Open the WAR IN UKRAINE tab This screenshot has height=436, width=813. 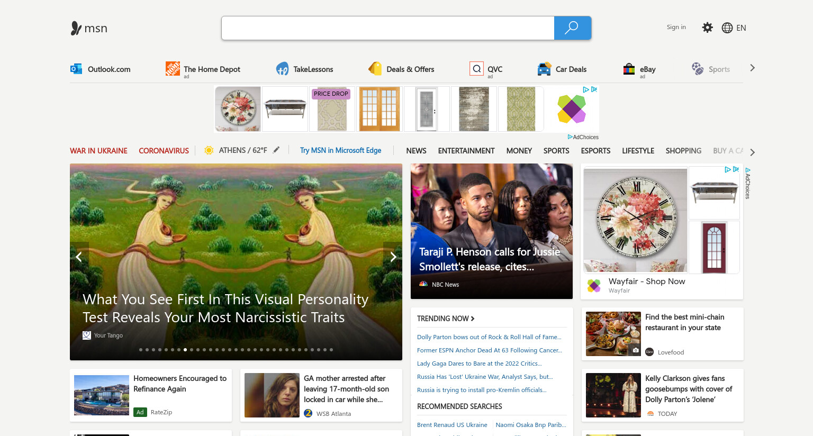[98, 151]
